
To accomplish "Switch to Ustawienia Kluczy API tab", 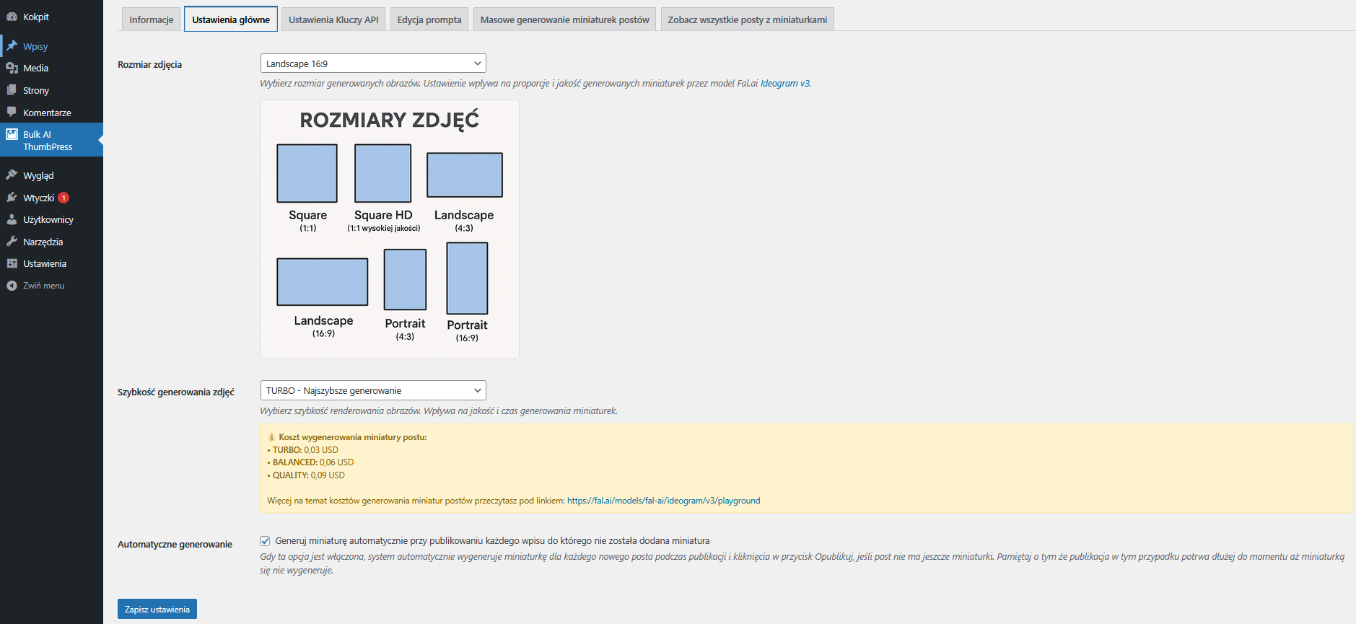I will coord(333,19).
